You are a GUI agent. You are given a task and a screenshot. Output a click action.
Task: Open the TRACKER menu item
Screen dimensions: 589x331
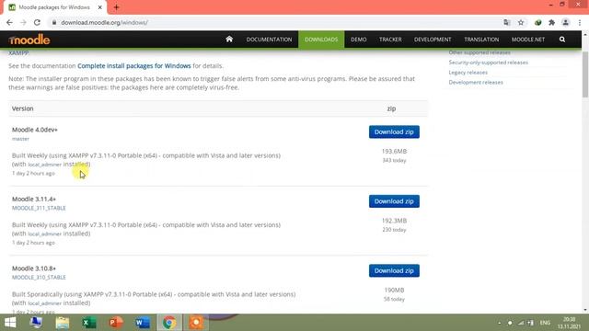point(390,40)
